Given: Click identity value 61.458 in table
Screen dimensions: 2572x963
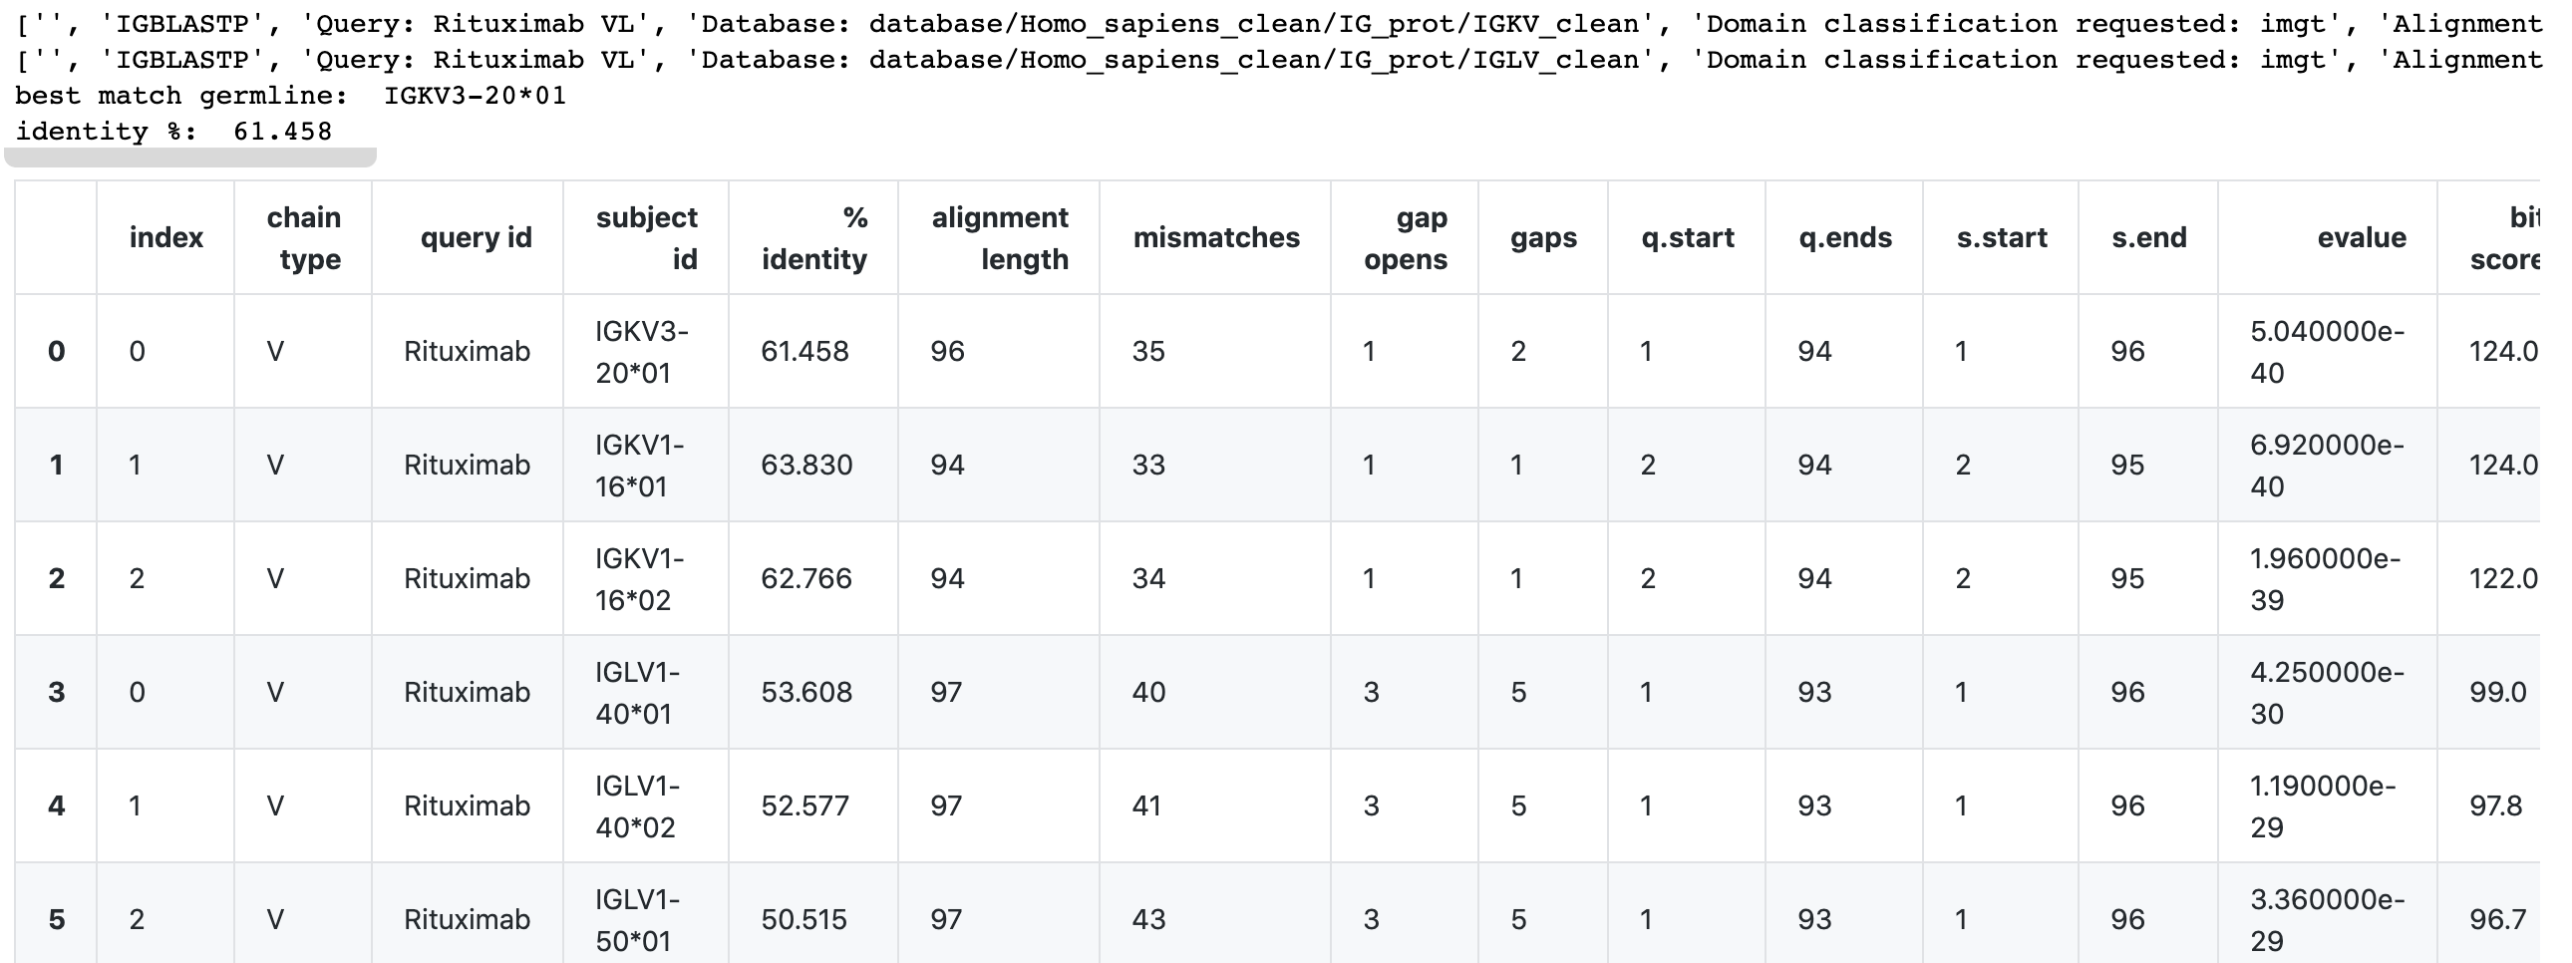Looking at the screenshot, I should pos(804,351).
